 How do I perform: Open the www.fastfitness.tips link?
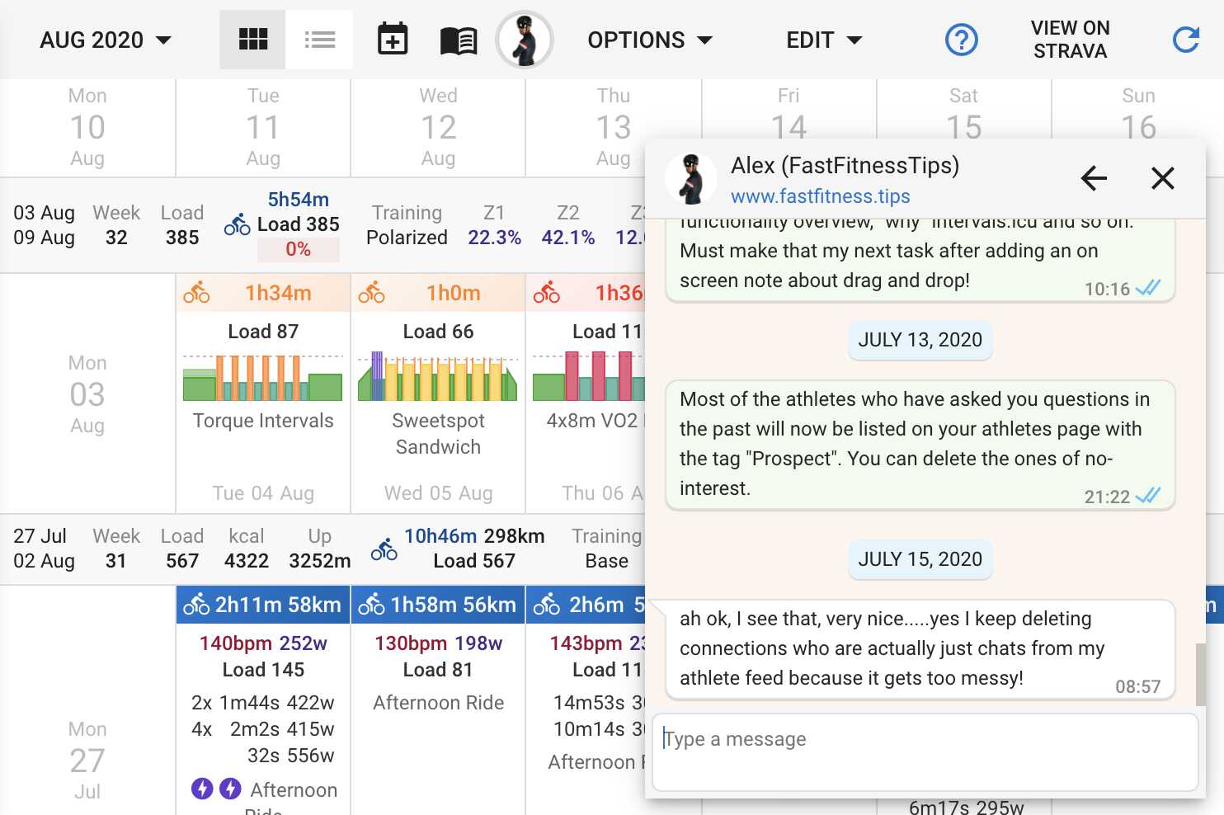(820, 196)
